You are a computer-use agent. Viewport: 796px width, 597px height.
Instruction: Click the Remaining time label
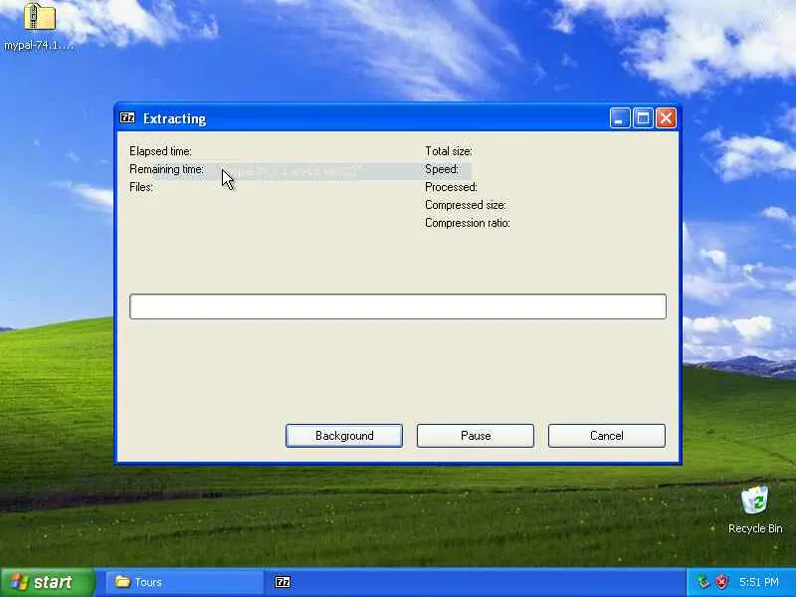(x=166, y=169)
